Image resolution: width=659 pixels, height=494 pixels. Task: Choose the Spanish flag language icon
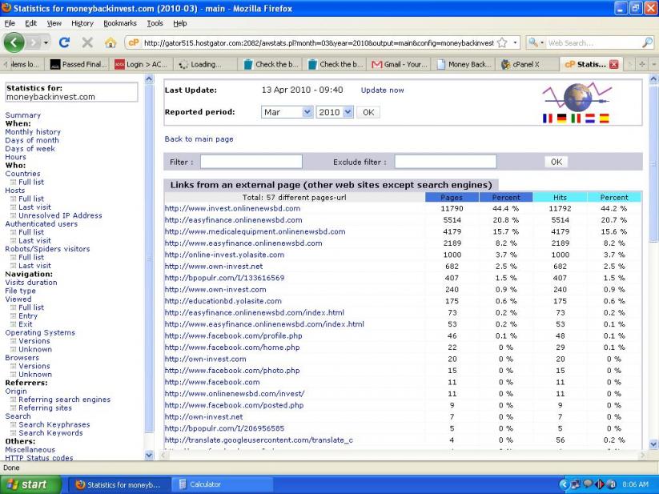(603, 118)
